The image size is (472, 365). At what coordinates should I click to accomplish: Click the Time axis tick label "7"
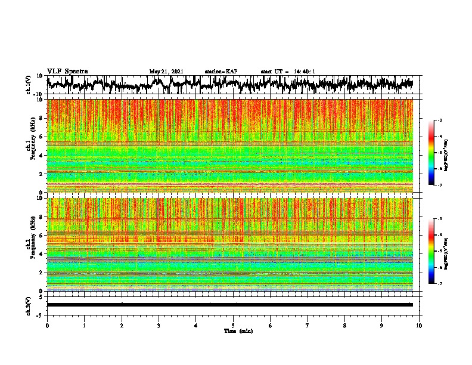(x=308, y=326)
